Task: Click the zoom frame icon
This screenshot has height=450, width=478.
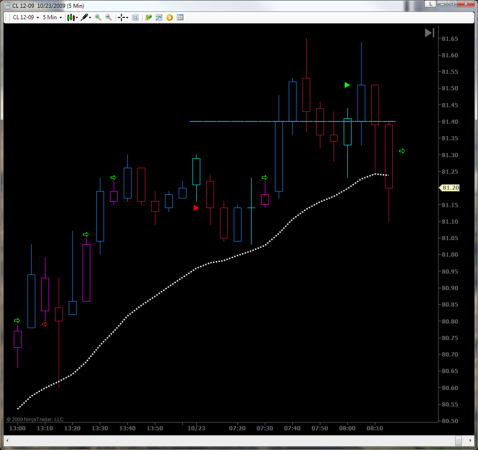Action: 135,17
